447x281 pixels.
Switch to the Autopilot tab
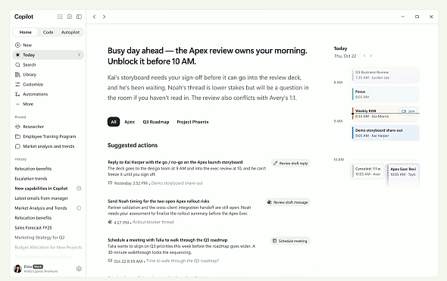click(x=70, y=33)
